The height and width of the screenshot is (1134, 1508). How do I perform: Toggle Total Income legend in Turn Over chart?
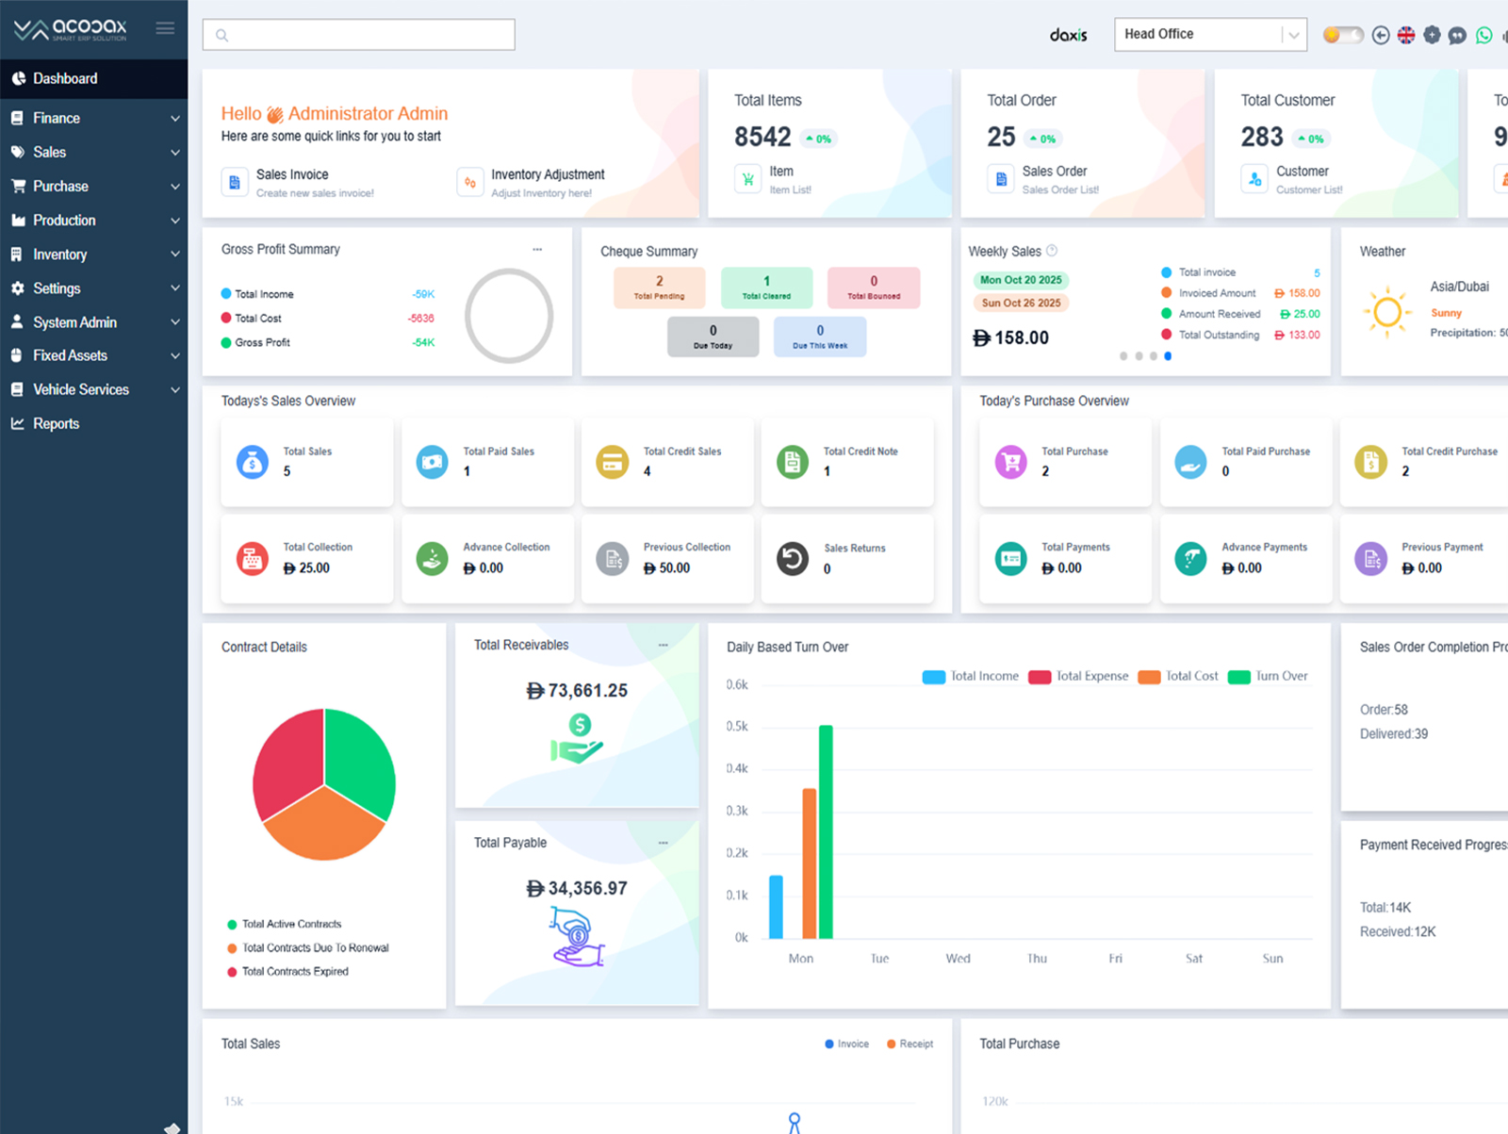(971, 677)
